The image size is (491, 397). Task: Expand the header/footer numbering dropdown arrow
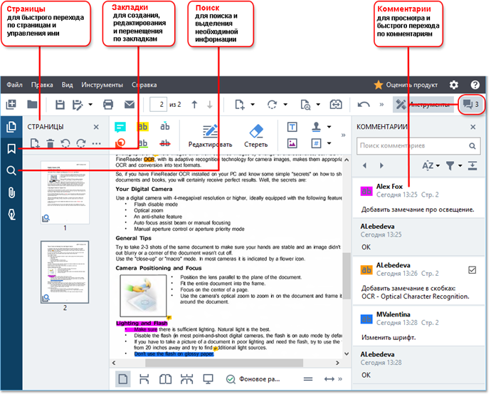coord(329,144)
